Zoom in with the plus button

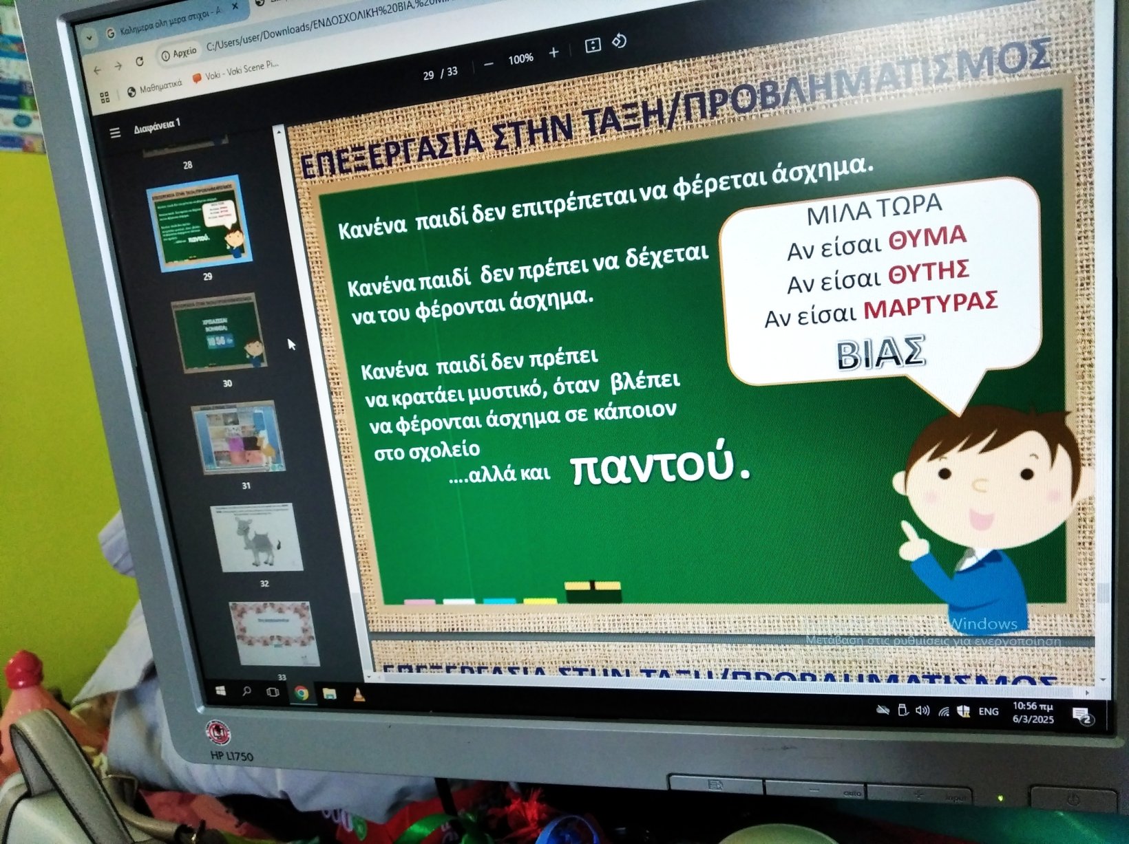pyautogui.click(x=553, y=53)
